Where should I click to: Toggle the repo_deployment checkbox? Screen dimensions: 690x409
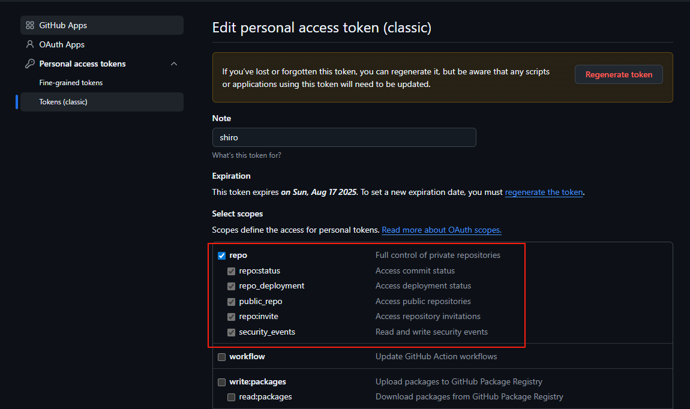pos(232,286)
